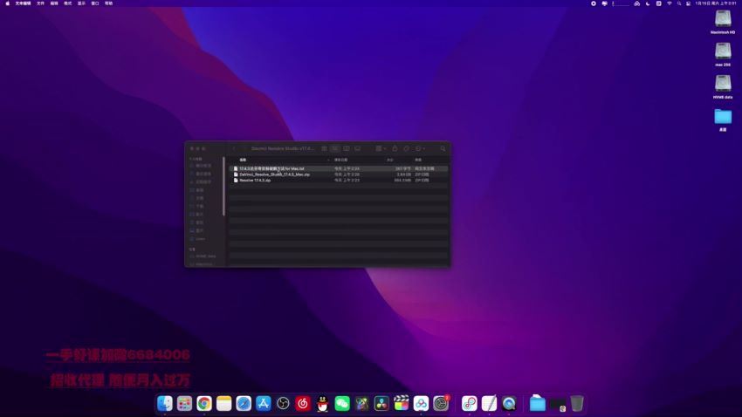Open the blue folder stack in dock

tap(538, 403)
